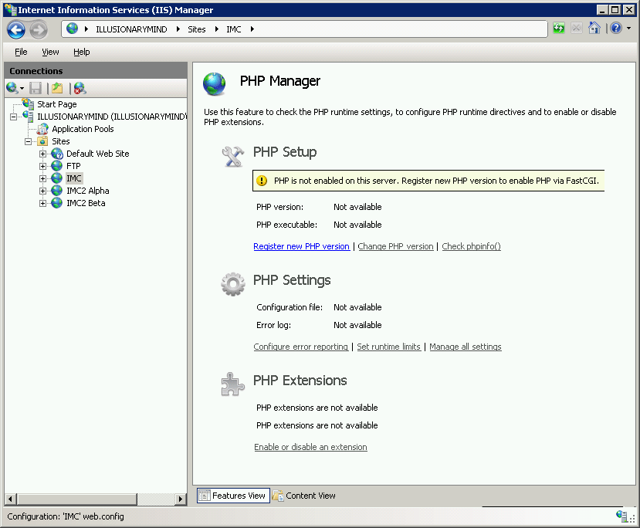640x528 pixels.
Task: Switch to the Content View tab
Action: (x=304, y=496)
